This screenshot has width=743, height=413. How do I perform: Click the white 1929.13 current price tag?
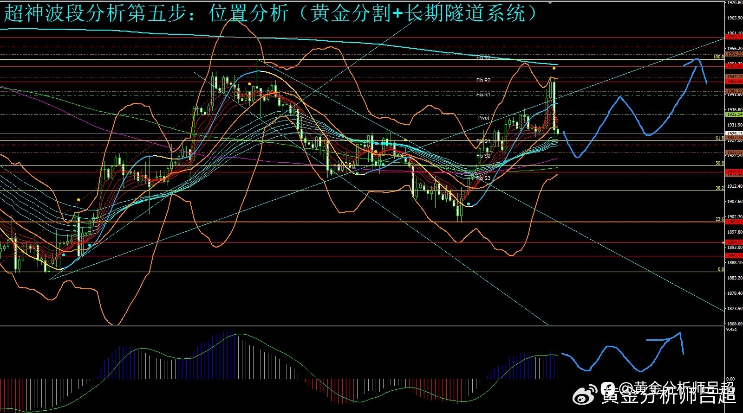(734, 133)
